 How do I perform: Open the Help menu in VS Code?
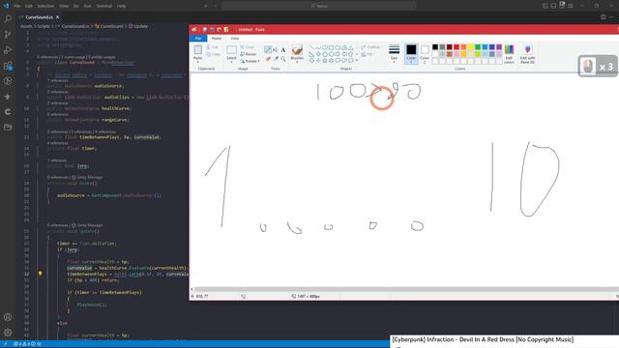[122, 6]
